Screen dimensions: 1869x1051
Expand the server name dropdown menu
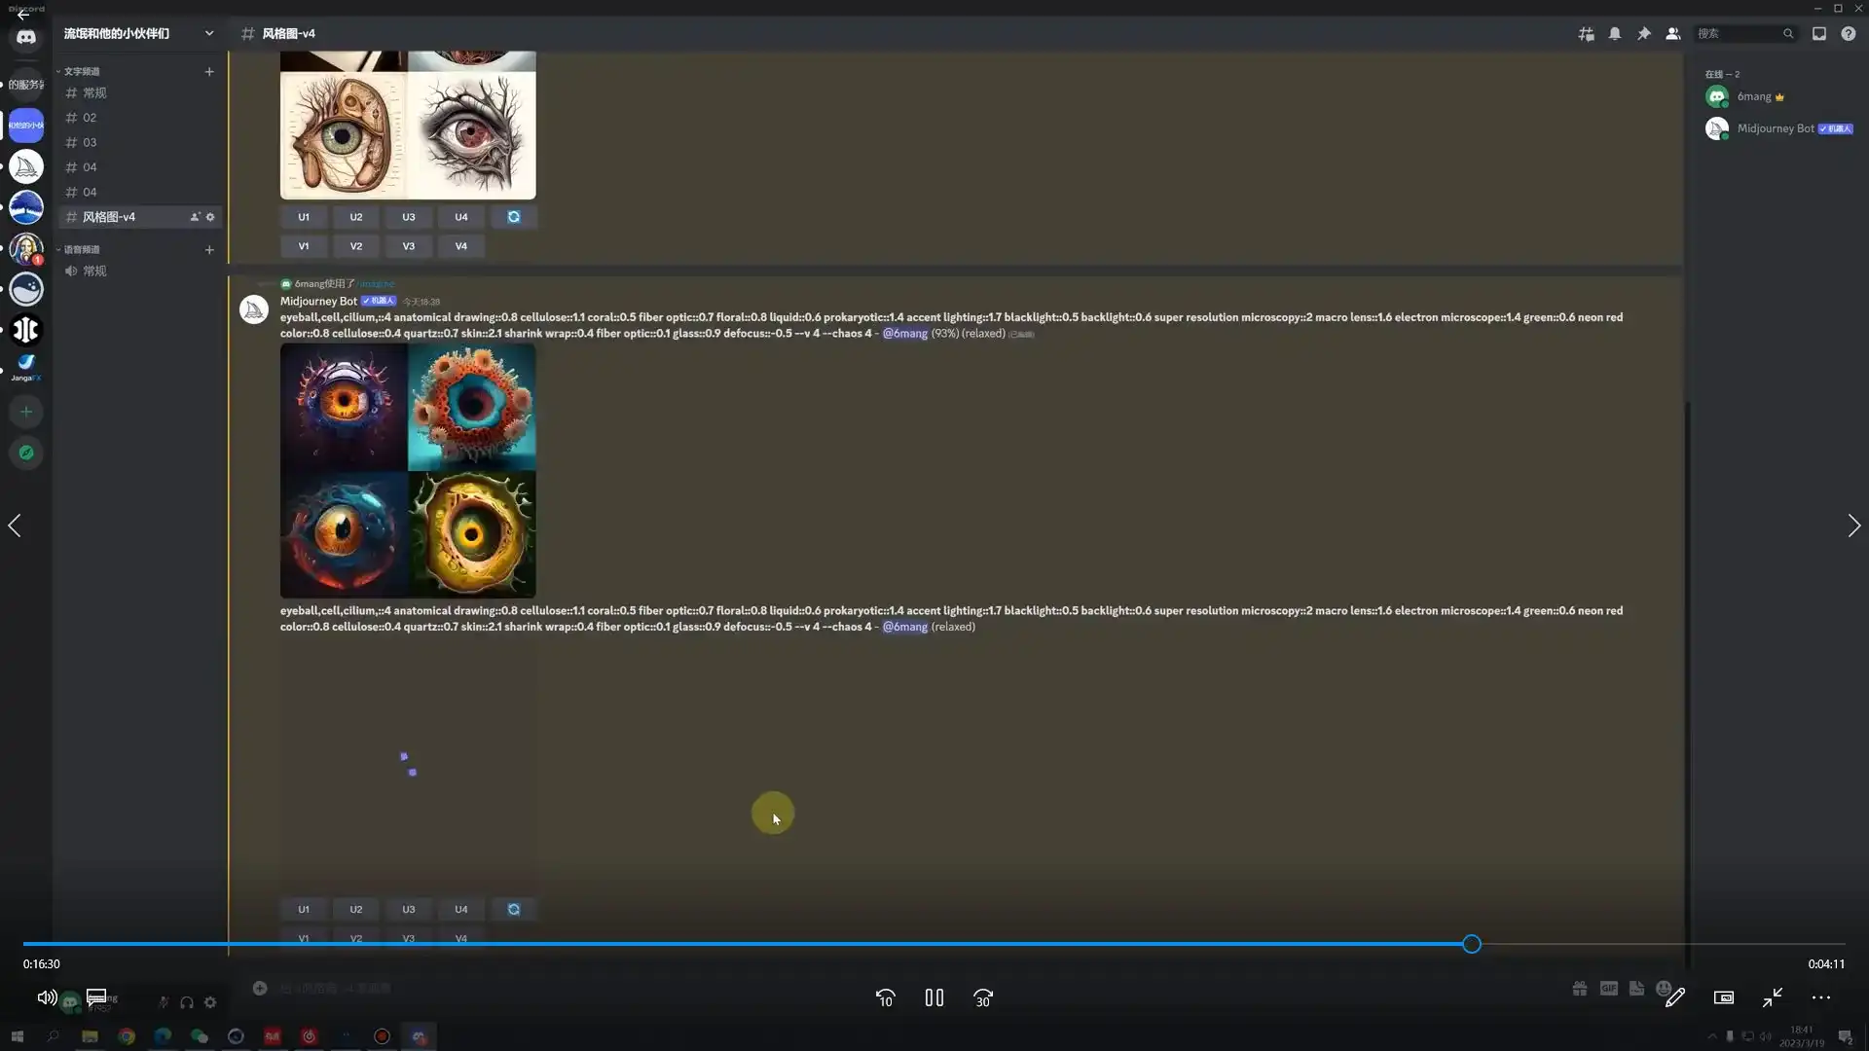[x=208, y=34]
